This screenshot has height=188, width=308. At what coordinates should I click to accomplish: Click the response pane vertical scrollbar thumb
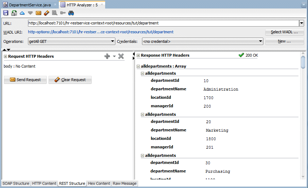303,62
